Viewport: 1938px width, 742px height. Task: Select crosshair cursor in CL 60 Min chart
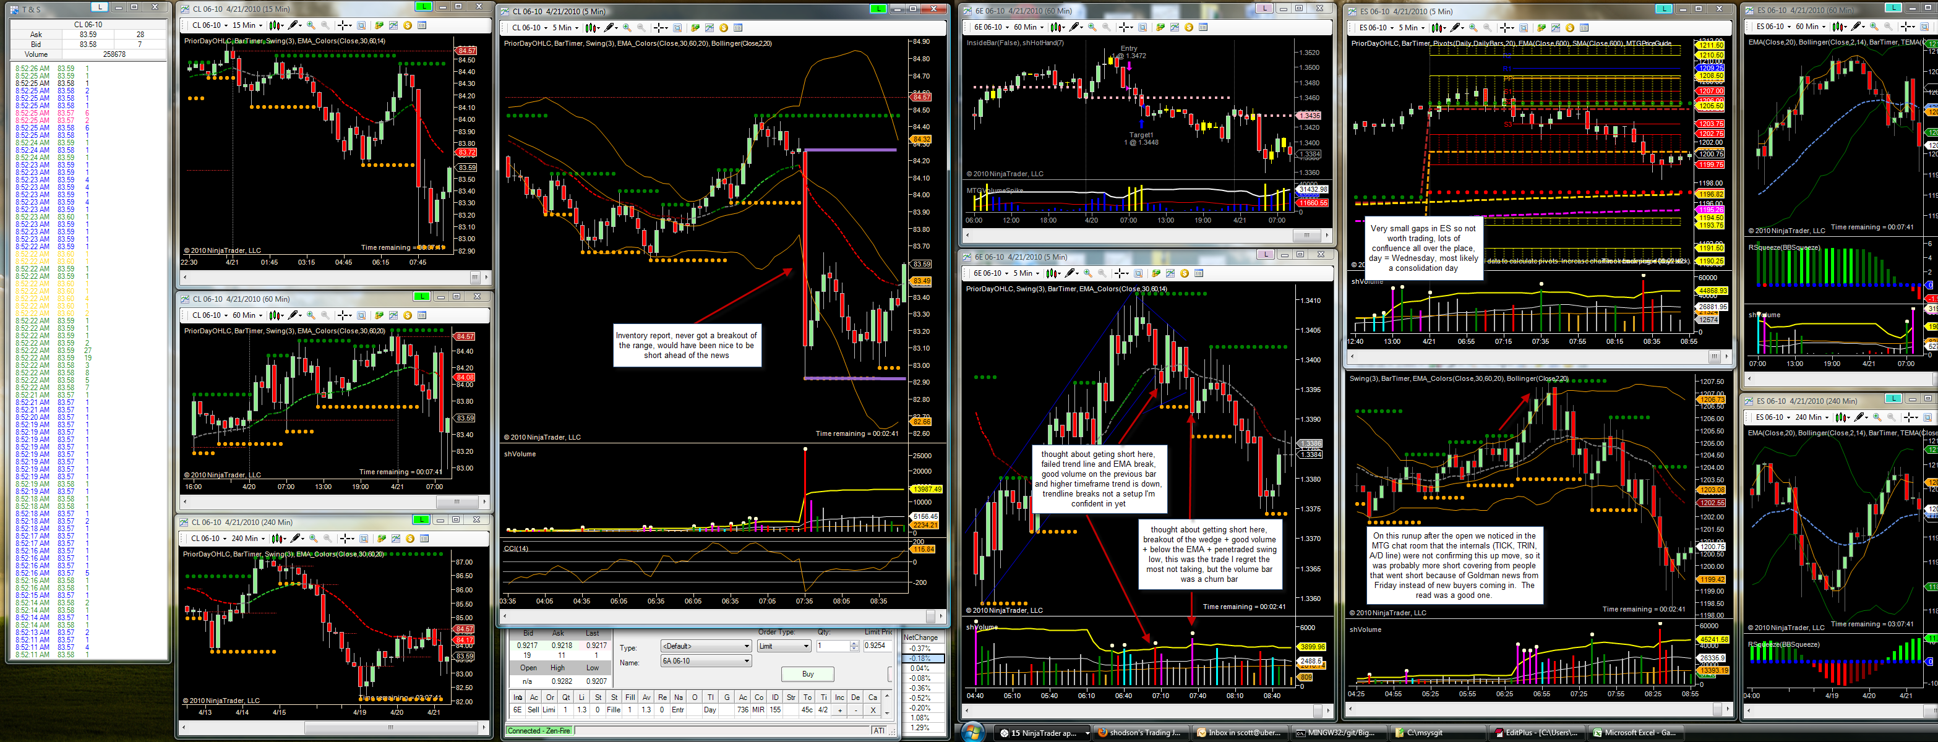(344, 316)
